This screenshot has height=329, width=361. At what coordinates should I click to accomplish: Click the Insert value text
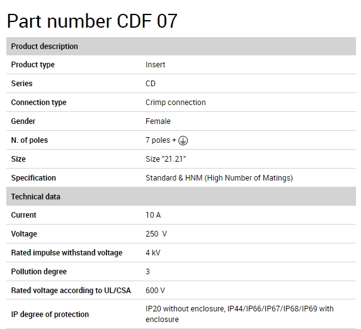click(x=156, y=65)
